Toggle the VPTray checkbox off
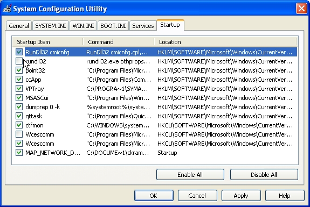 click(19, 89)
